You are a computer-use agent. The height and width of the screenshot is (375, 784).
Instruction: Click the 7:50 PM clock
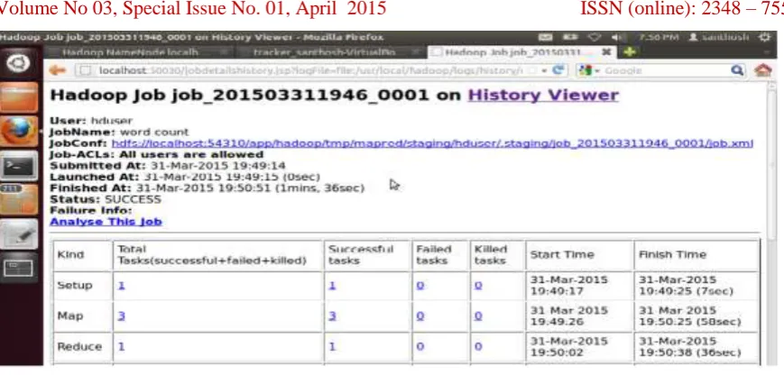click(x=659, y=38)
